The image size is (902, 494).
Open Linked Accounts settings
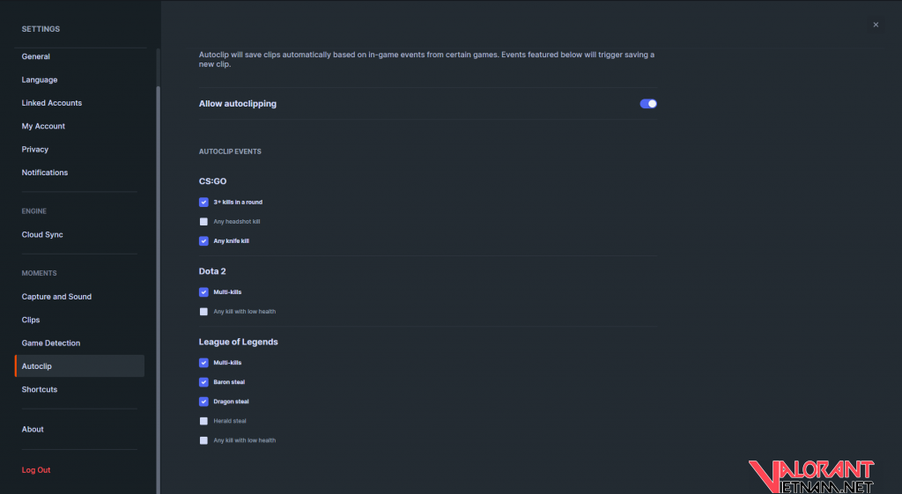[x=52, y=103]
